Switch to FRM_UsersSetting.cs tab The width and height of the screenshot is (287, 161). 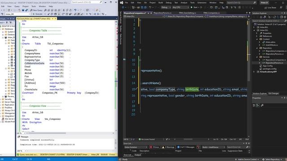pyautogui.click(x=187, y=13)
